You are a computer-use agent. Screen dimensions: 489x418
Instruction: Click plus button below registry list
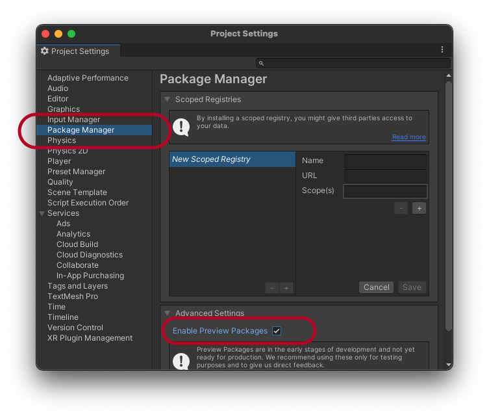point(286,288)
